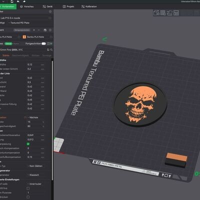This screenshot has height=200, width=200.
Task: Open the inner/outer wall order dropdown
Action: pos(35,184)
